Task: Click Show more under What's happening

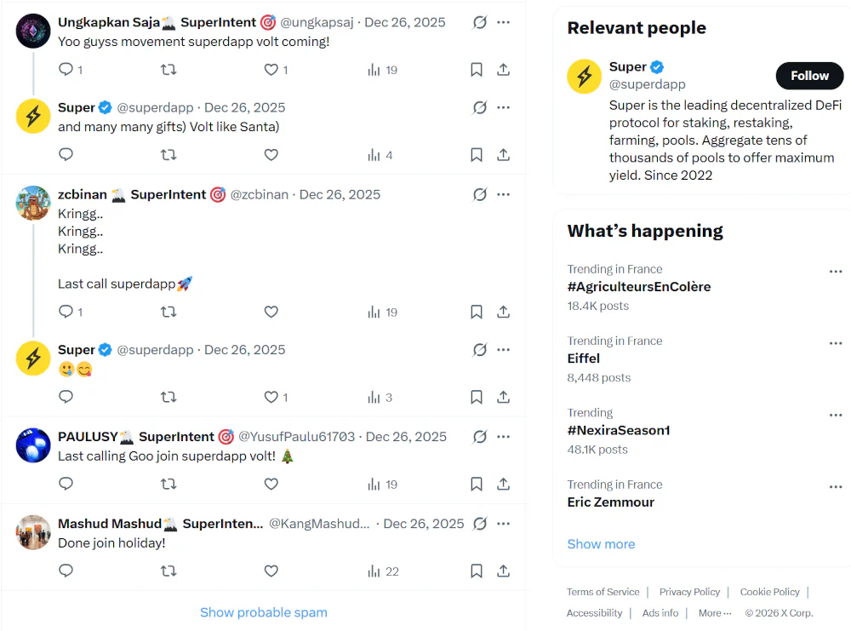Action: [x=601, y=544]
